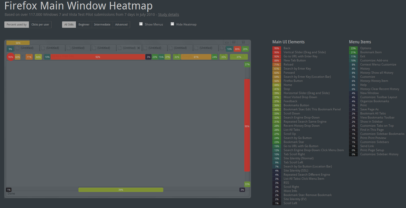This screenshot has width=406, height=208.
Task: Click 'Bookmark Star: Edit This Bookmark Panel' entry
Action: tap(312, 109)
